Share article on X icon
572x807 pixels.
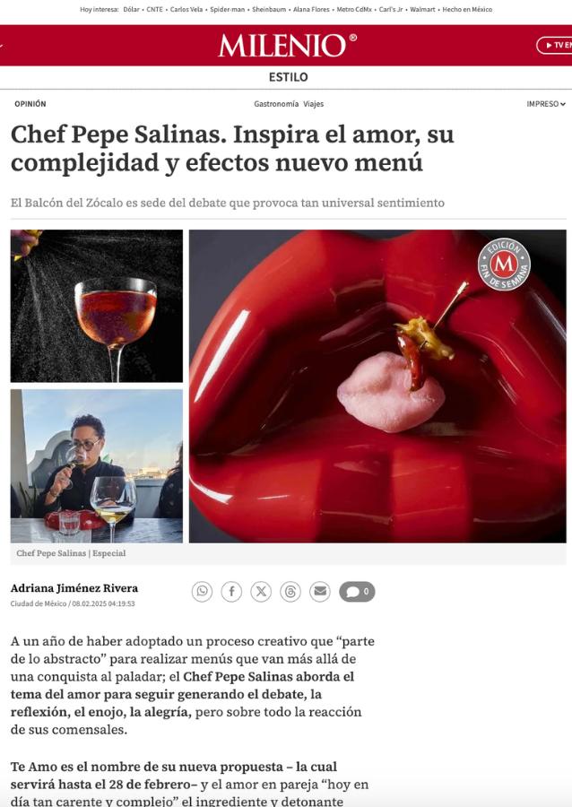261,592
